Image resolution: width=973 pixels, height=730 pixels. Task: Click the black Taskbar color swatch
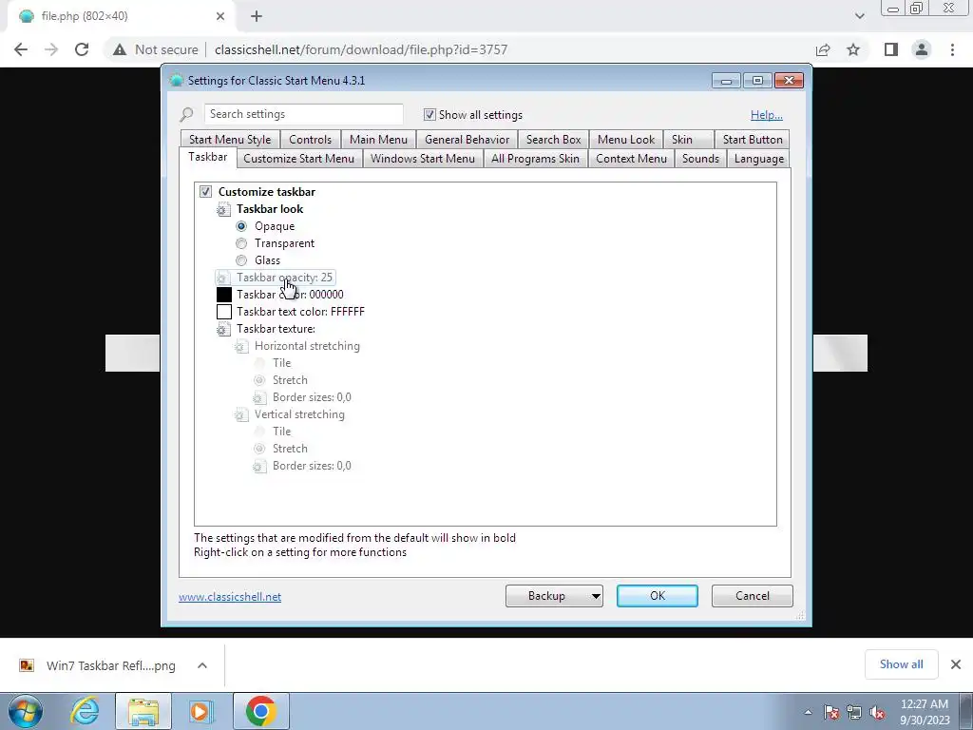[224, 295]
